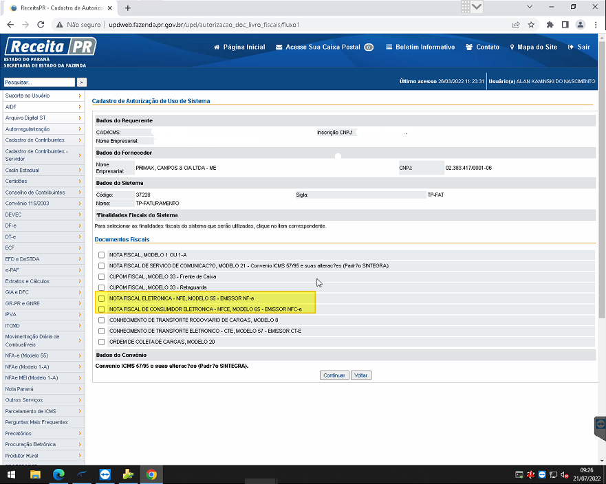Open Chrome three-dot menu

(596, 25)
